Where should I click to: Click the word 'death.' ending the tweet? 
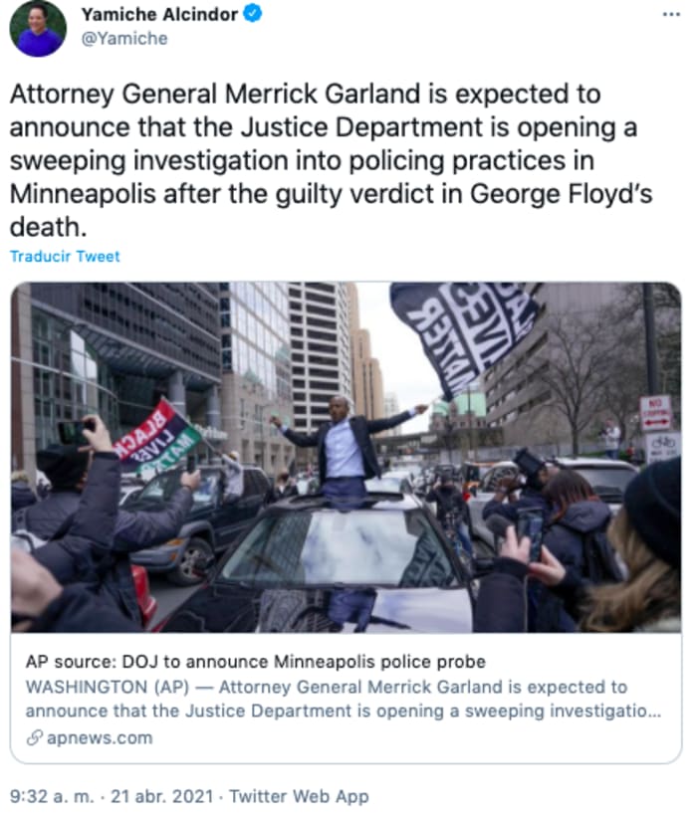[48, 228]
